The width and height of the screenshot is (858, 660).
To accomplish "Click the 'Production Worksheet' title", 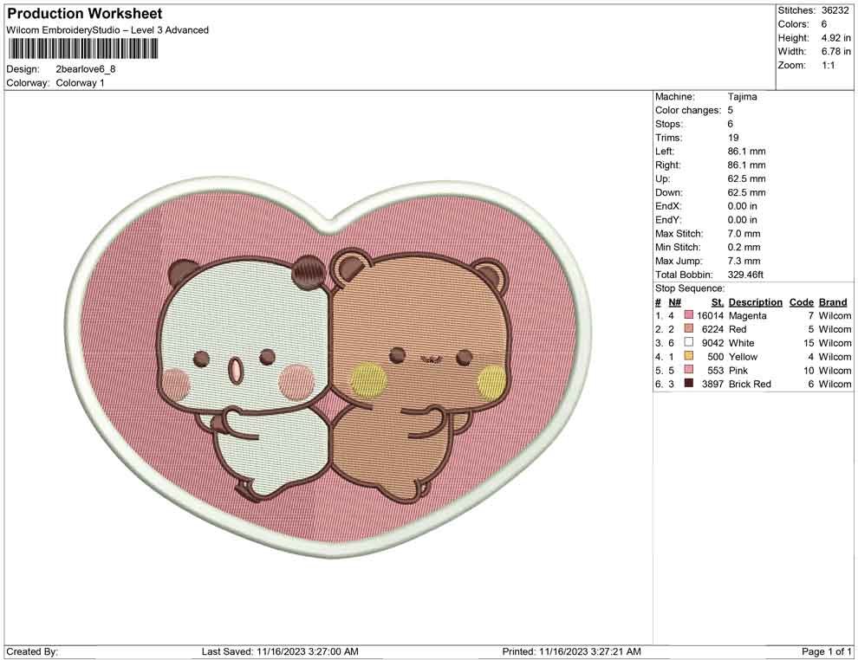I will (85, 14).
